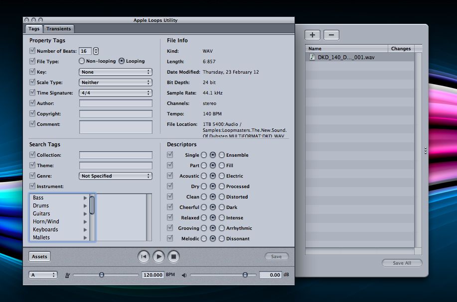Adjust the tempo slider handle
The height and width of the screenshot is (302, 457).
tap(102, 275)
